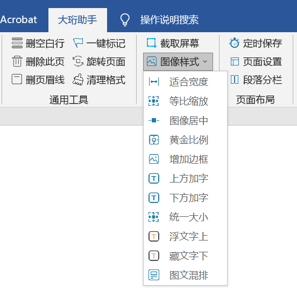
Task: Open 页面设置 from the ribbon
Action: pyautogui.click(x=256, y=62)
